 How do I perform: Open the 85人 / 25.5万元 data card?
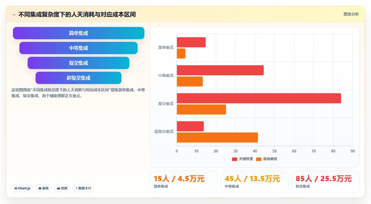[x=326, y=181]
